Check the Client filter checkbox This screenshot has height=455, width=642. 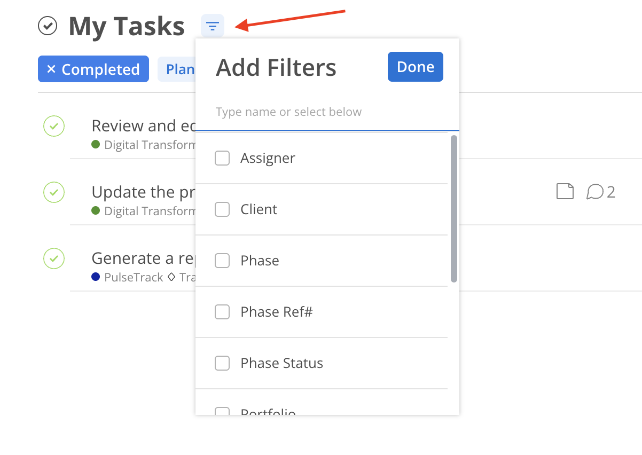point(222,209)
